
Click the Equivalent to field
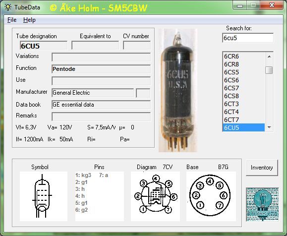click(x=95, y=46)
